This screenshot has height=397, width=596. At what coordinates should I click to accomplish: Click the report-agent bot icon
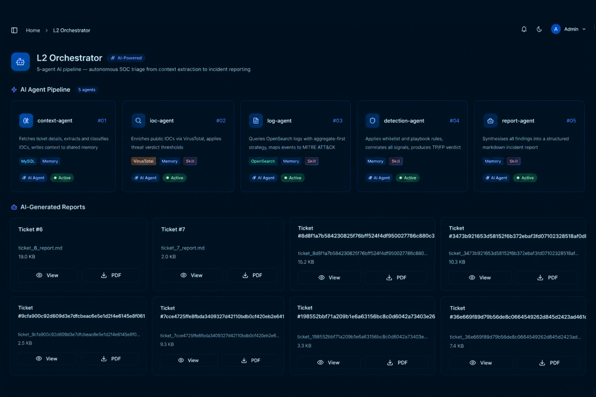pos(490,121)
